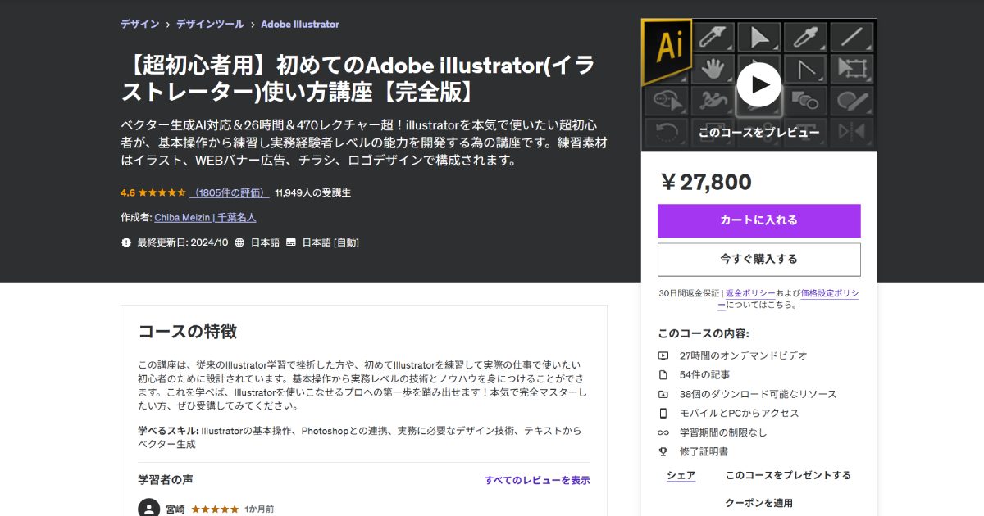Open the デザインツール breadcrumb link
Screen dimensions: 984x516
210,25
